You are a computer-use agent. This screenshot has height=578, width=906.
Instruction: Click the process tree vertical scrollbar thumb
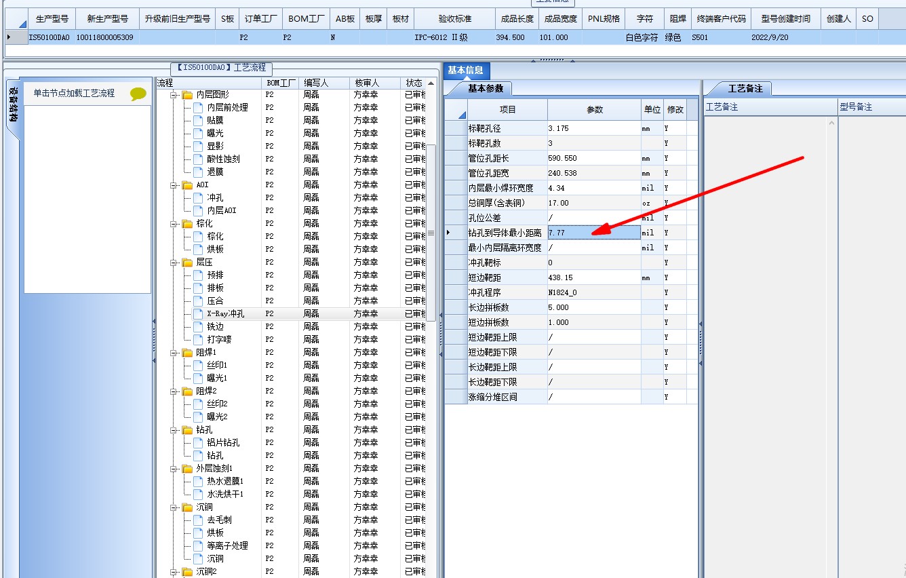[431, 233]
